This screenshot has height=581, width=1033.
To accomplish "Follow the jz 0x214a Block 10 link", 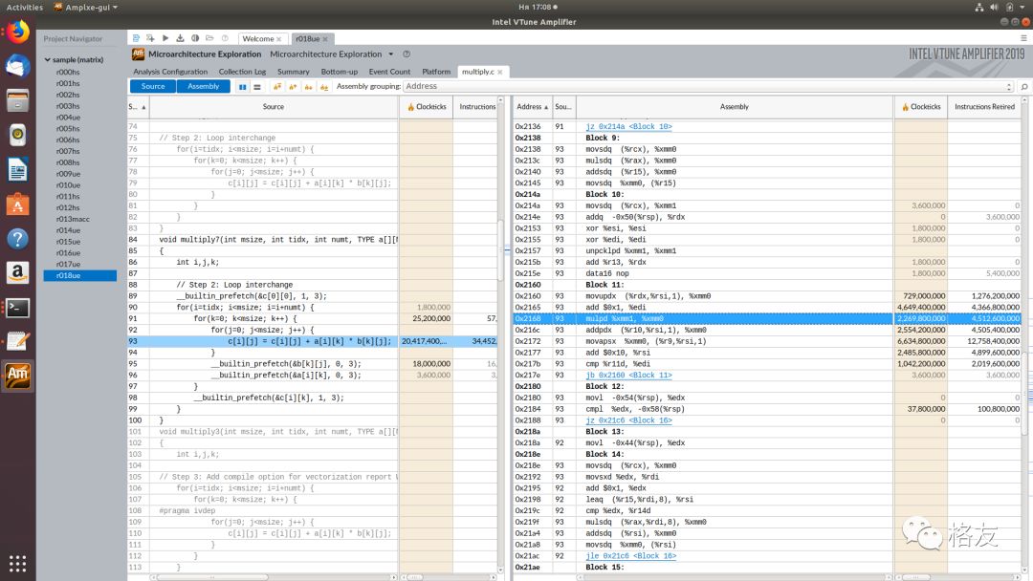I will click(628, 126).
